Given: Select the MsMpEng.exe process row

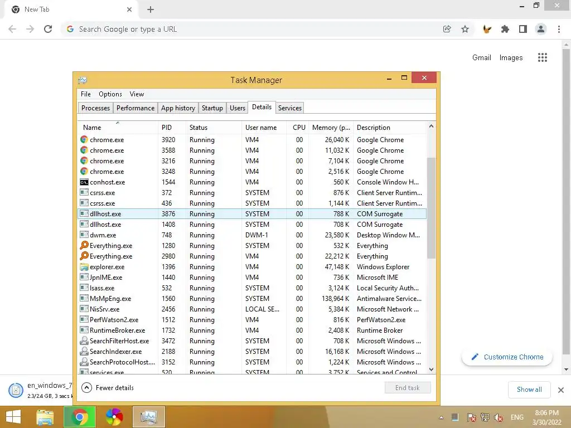Looking at the screenshot, I should [251, 299].
